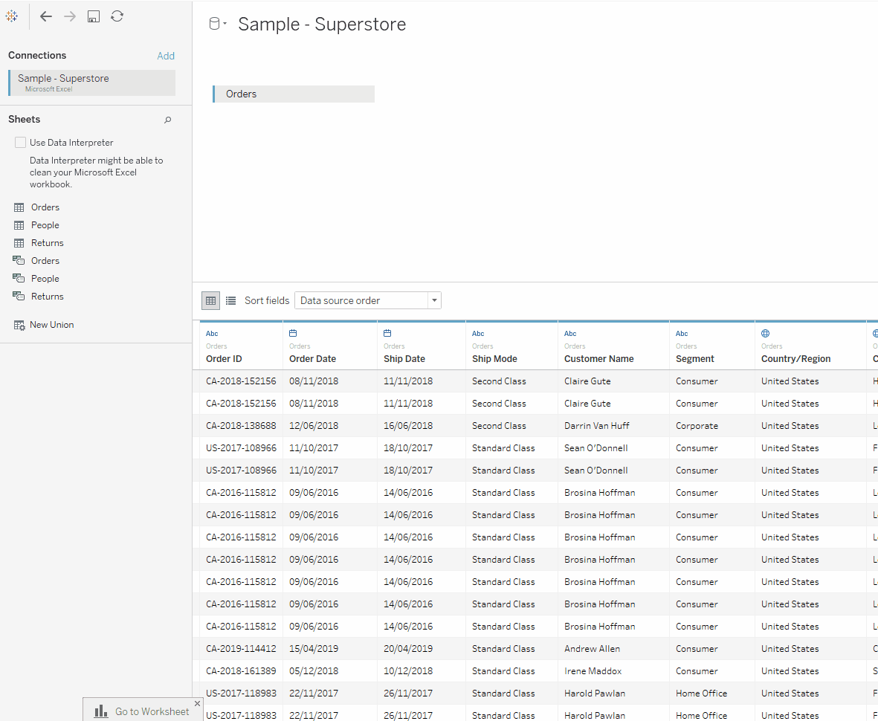Click the back arrow in toolbar
The width and height of the screenshot is (878, 721).
[46, 16]
